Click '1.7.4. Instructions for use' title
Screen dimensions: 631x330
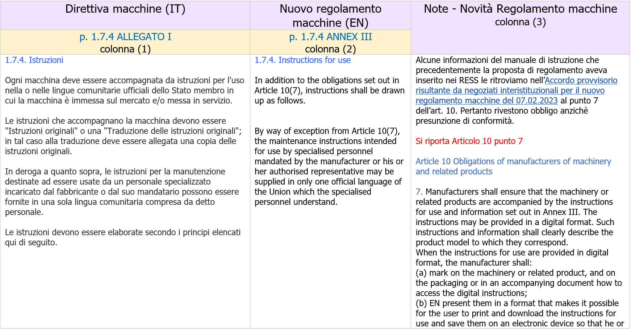(x=302, y=60)
